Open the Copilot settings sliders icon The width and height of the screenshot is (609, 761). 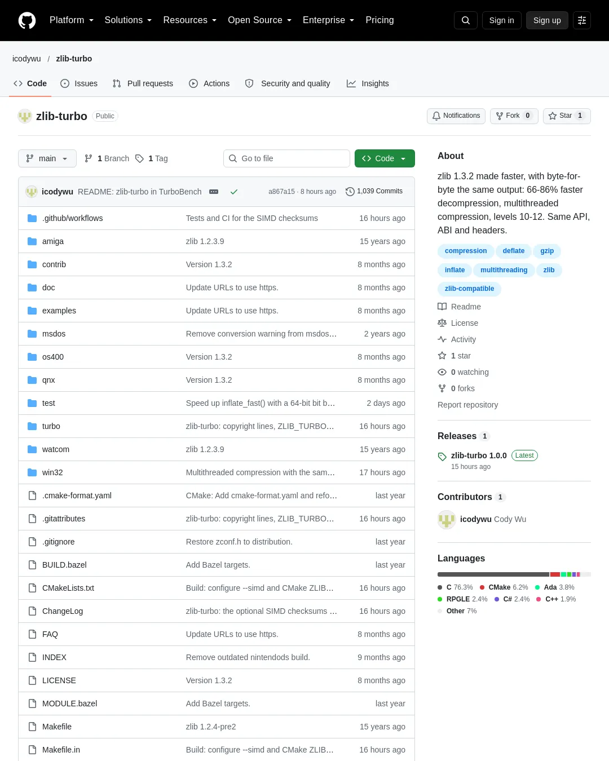coord(582,20)
